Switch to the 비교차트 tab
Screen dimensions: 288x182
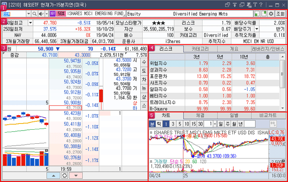[268, 115]
